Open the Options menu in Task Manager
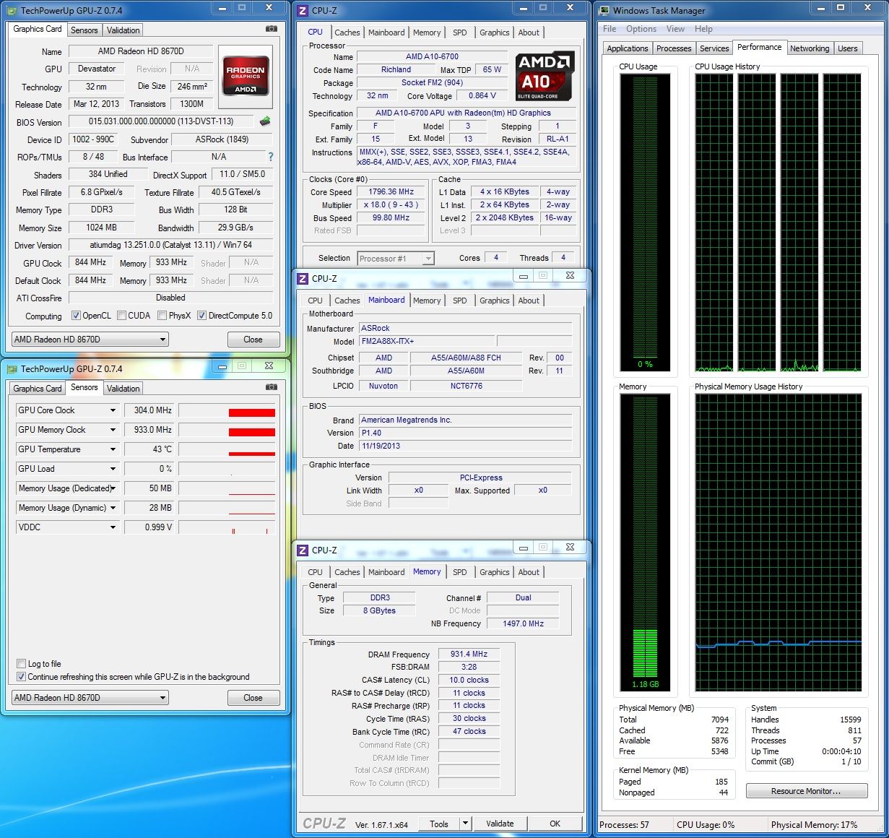Viewport: 889px width, 838px height. (641, 29)
